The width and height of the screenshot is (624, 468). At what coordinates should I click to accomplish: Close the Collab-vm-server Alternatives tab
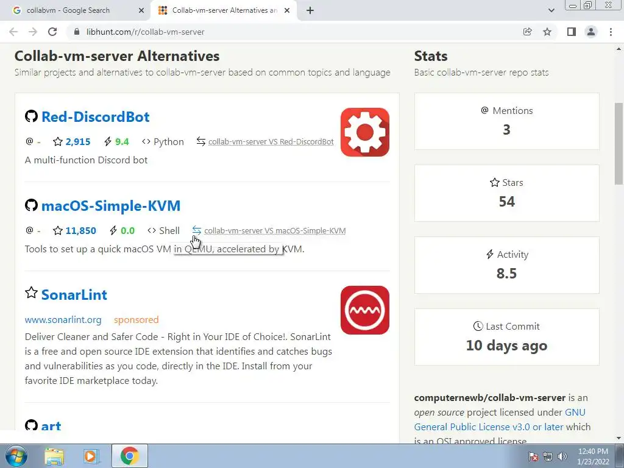[x=287, y=10]
